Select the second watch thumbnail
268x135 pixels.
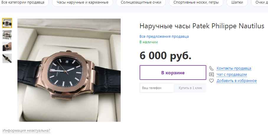[7, 35]
